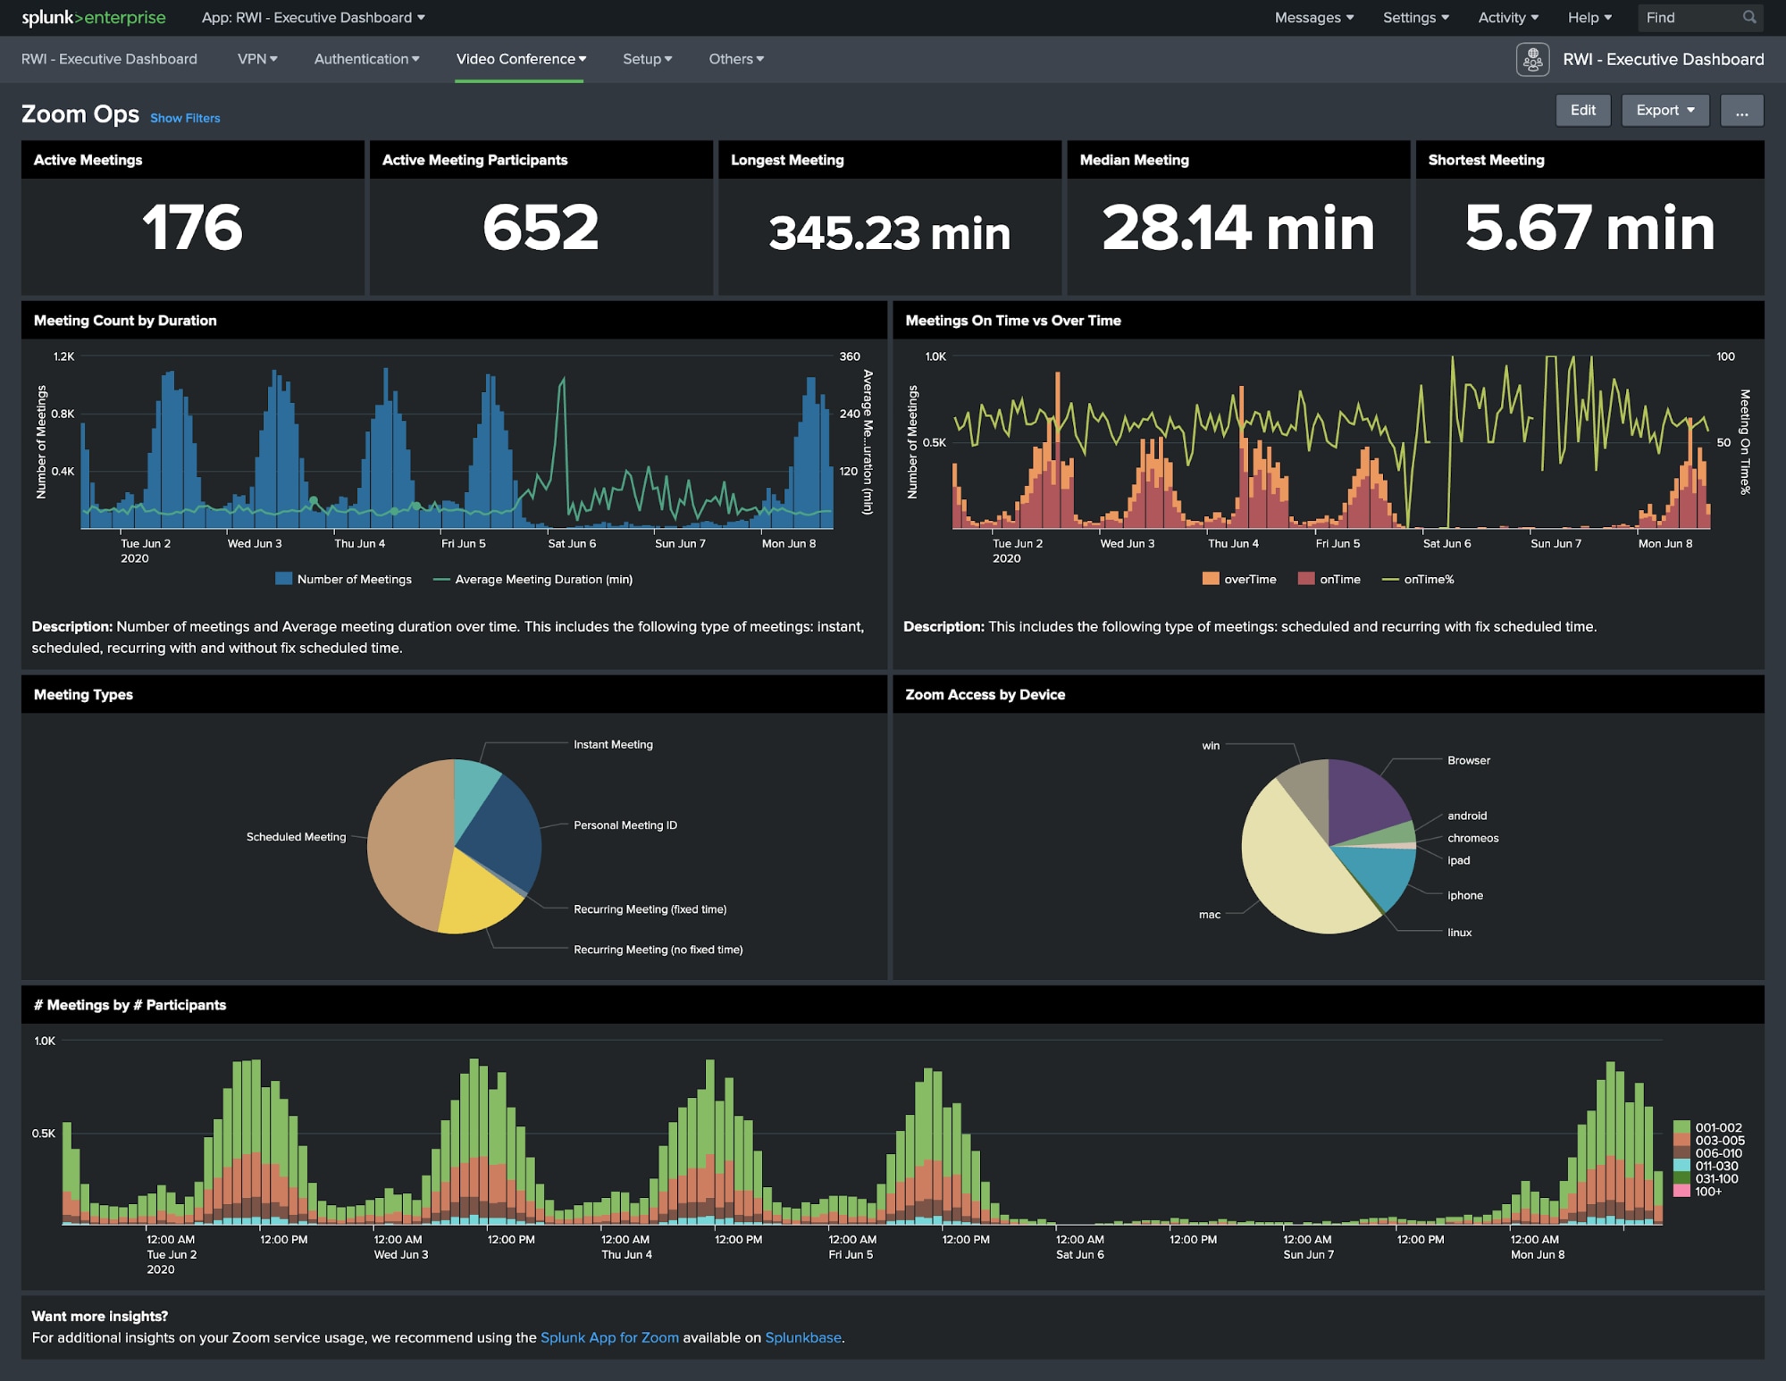The height and width of the screenshot is (1381, 1786).
Task: Open the Settings menu
Action: (1415, 18)
